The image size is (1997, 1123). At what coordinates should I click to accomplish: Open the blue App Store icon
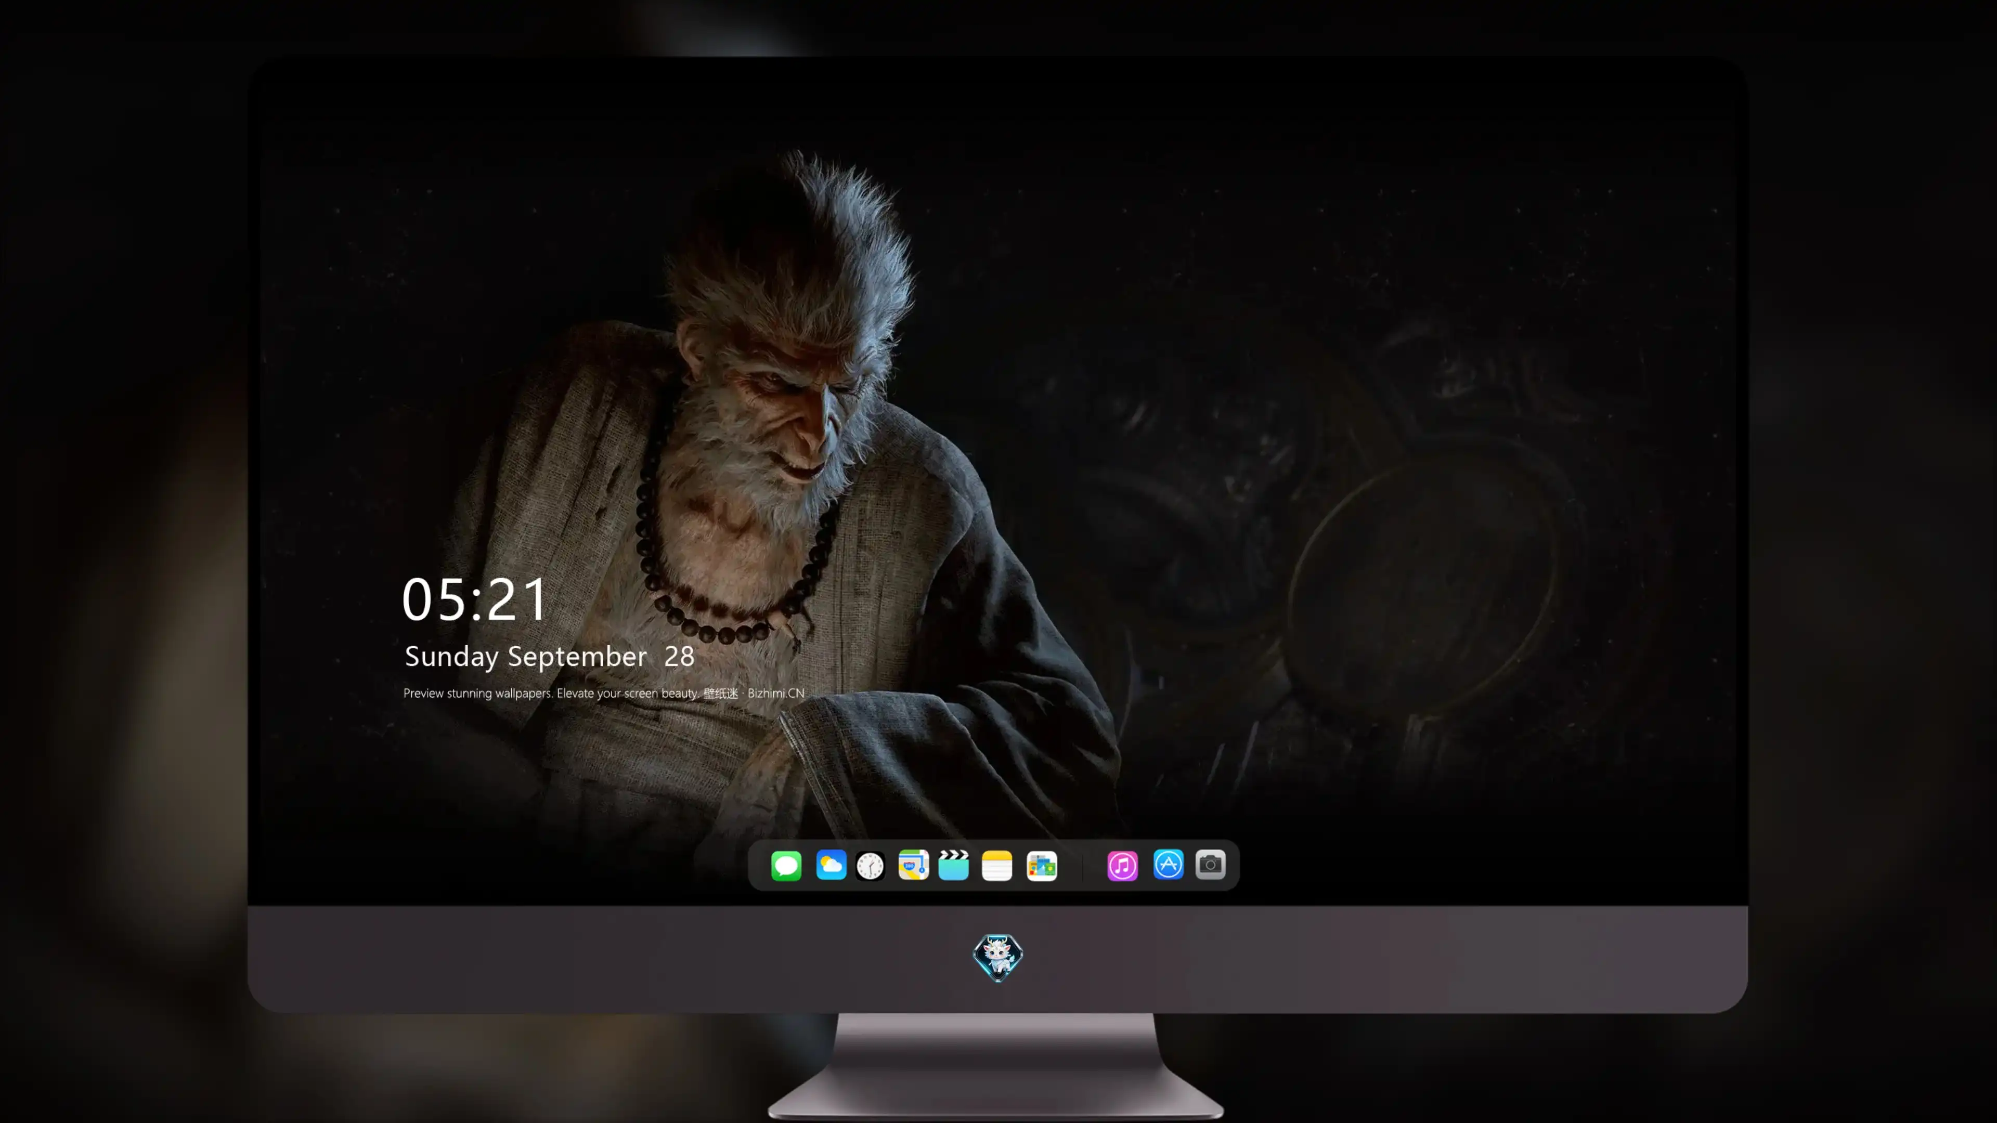(x=1168, y=864)
